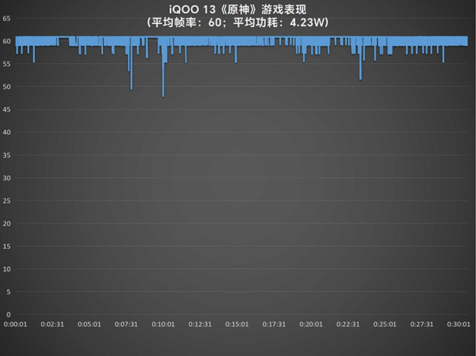The height and width of the screenshot is (356, 476).
Task: Click the x-axis time label 0:25:01
Action: tap(385, 325)
